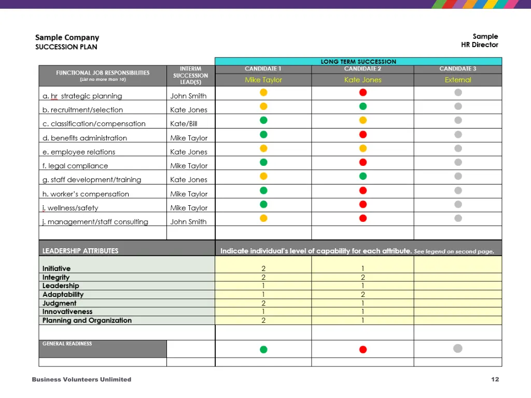Click the 'INTERIM SUCCESSION LEAD(S)' column header

tap(191, 76)
